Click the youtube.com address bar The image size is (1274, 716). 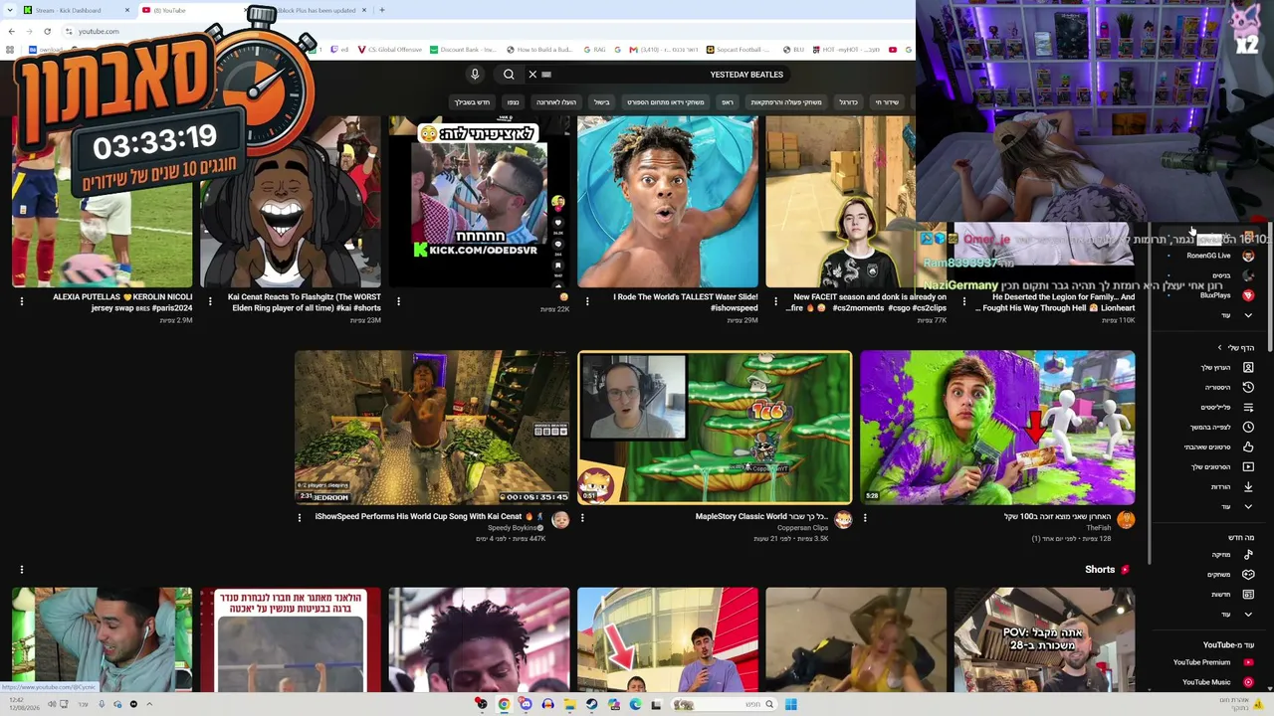pos(98,31)
